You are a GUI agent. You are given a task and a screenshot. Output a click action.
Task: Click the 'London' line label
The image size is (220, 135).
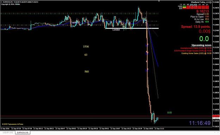[116, 30]
